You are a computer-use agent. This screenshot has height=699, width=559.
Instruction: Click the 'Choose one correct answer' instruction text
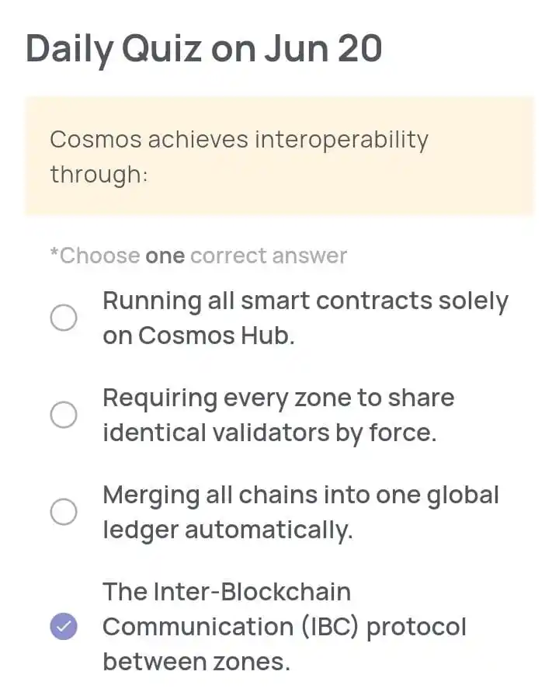pos(196,256)
